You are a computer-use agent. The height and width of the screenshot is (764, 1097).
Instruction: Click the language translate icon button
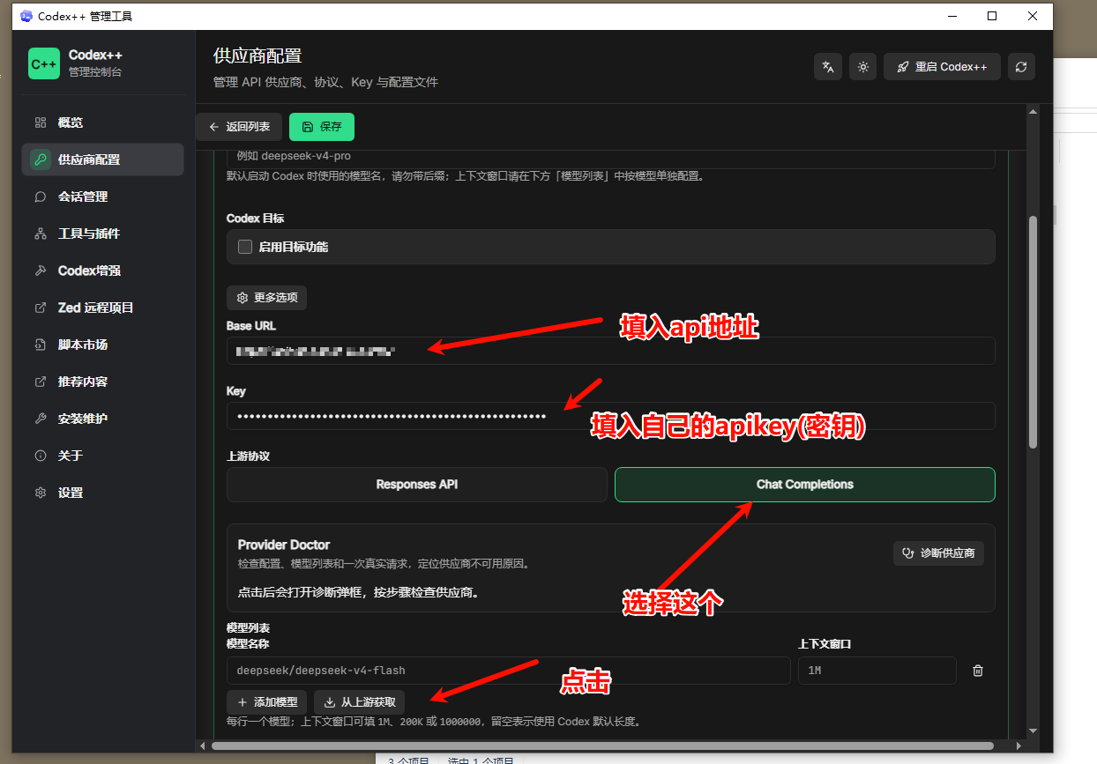[828, 67]
